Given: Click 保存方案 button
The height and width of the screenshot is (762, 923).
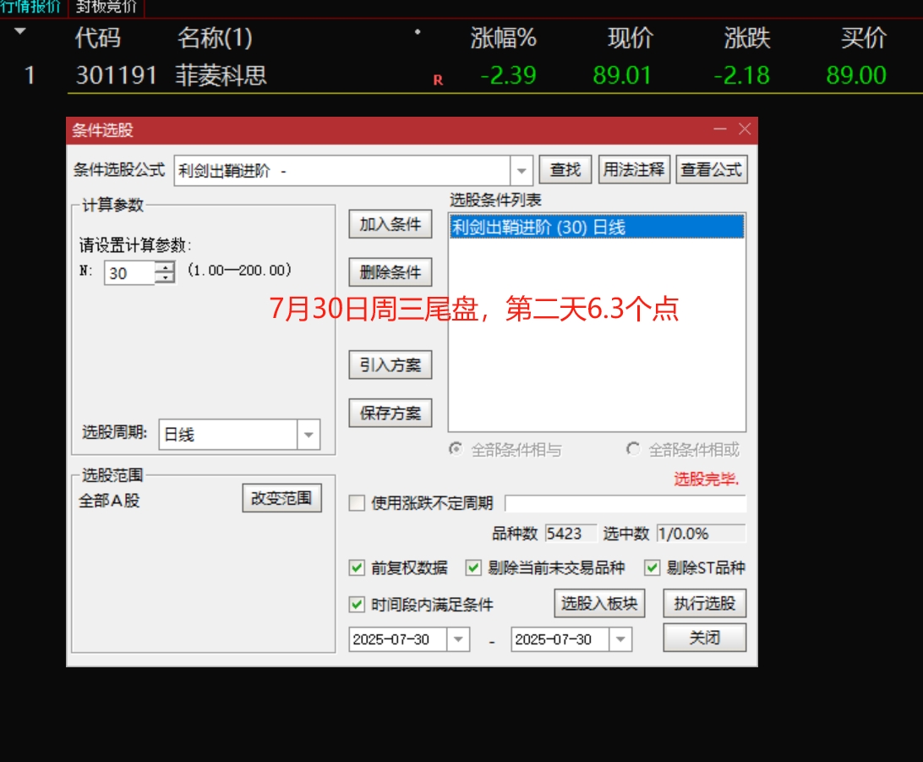Looking at the screenshot, I should point(390,413).
